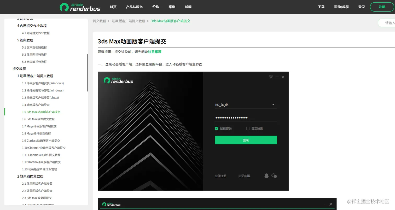The width and height of the screenshot is (395, 210).
Task: Click 立即注册 link in login window
Action: pyautogui.click(x=220, y=176)
